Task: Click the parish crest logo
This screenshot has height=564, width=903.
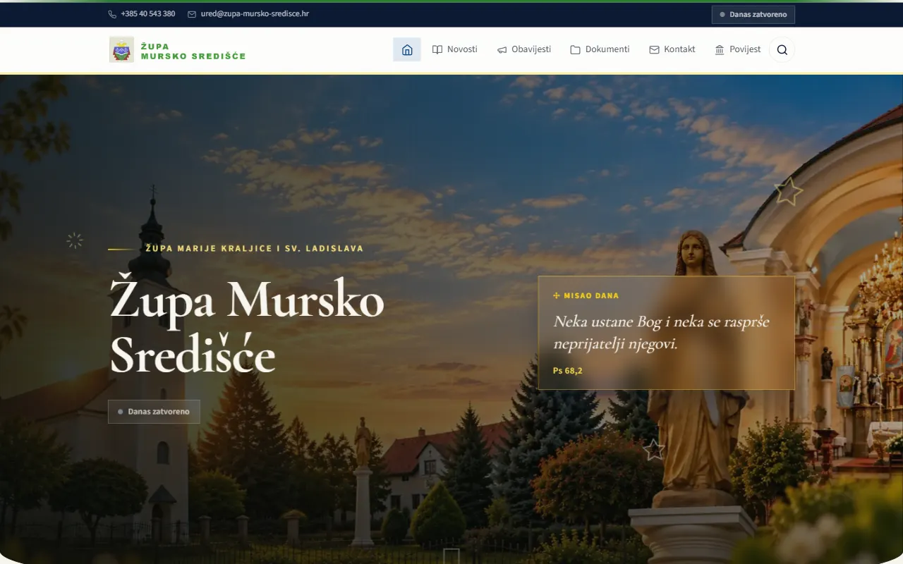Action: tap(121, 49)
